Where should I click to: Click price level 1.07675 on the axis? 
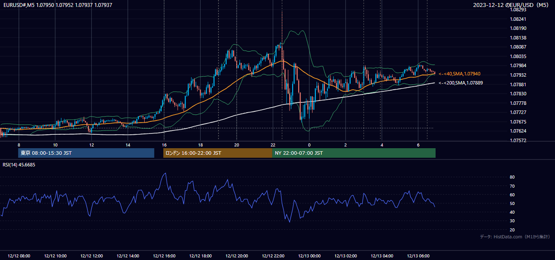point(519,122)
